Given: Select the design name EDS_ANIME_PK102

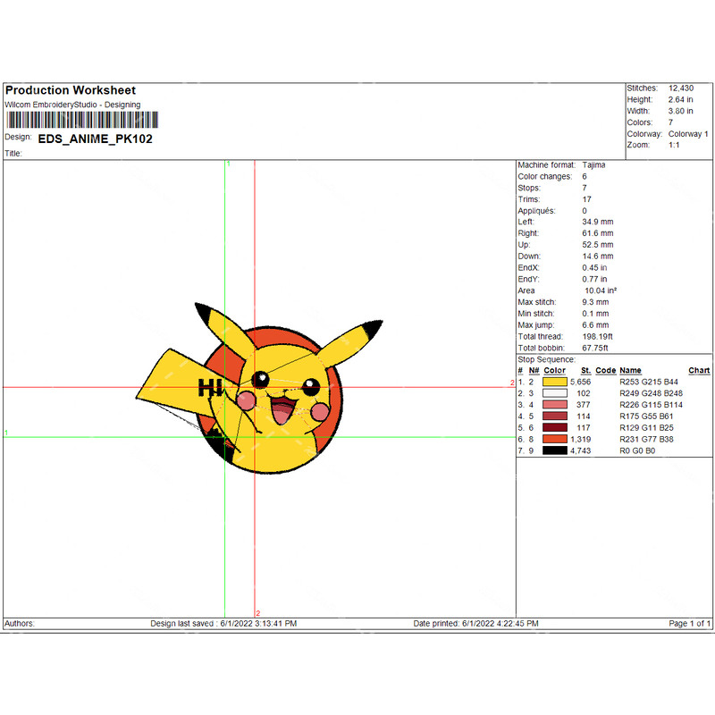Looking at the screenshot, I should (96, 139).
